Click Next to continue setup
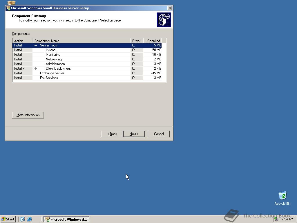The width and height of the screenshot is (297, 223). [x=134, y=134]
